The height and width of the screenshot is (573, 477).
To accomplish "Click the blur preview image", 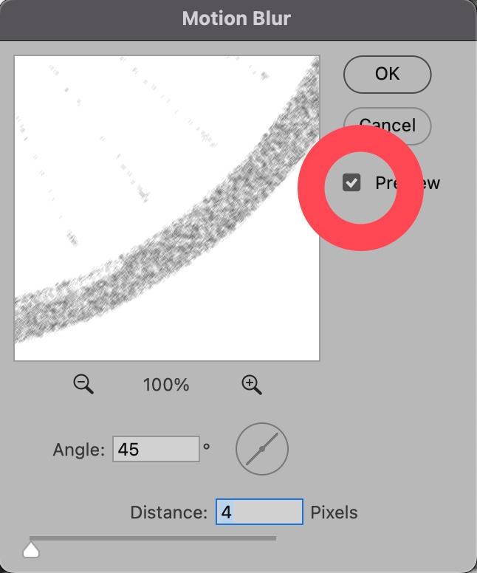I will point(111,148).
